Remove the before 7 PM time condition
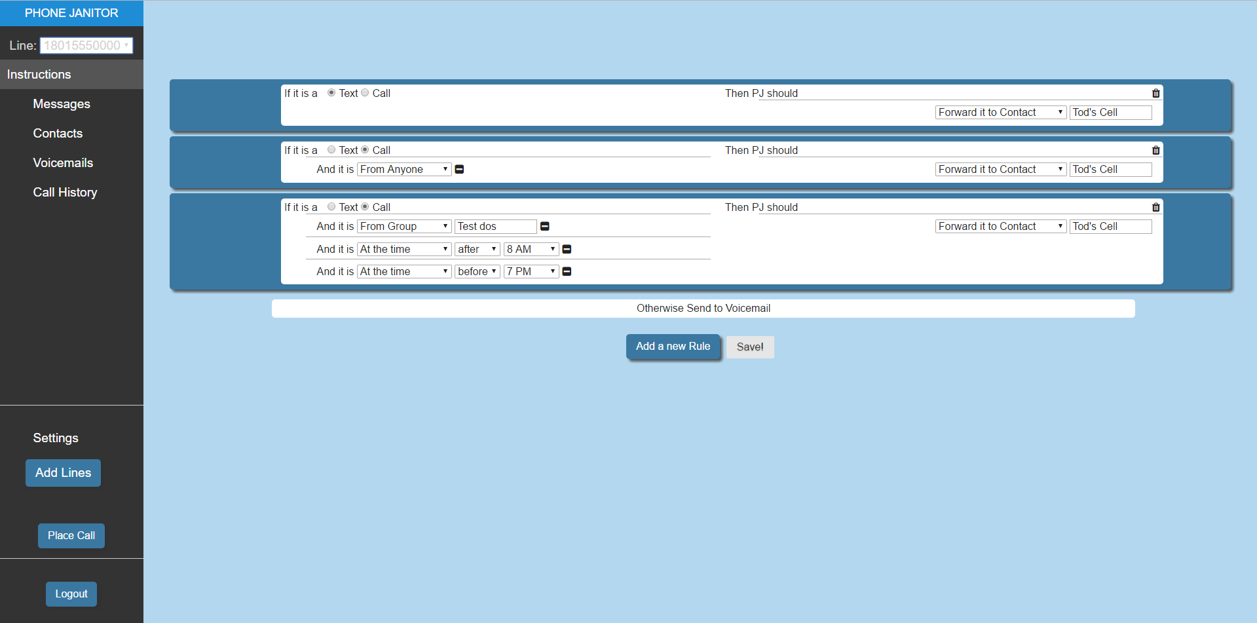Screen dimensions: 1257x623 point(567,272)
